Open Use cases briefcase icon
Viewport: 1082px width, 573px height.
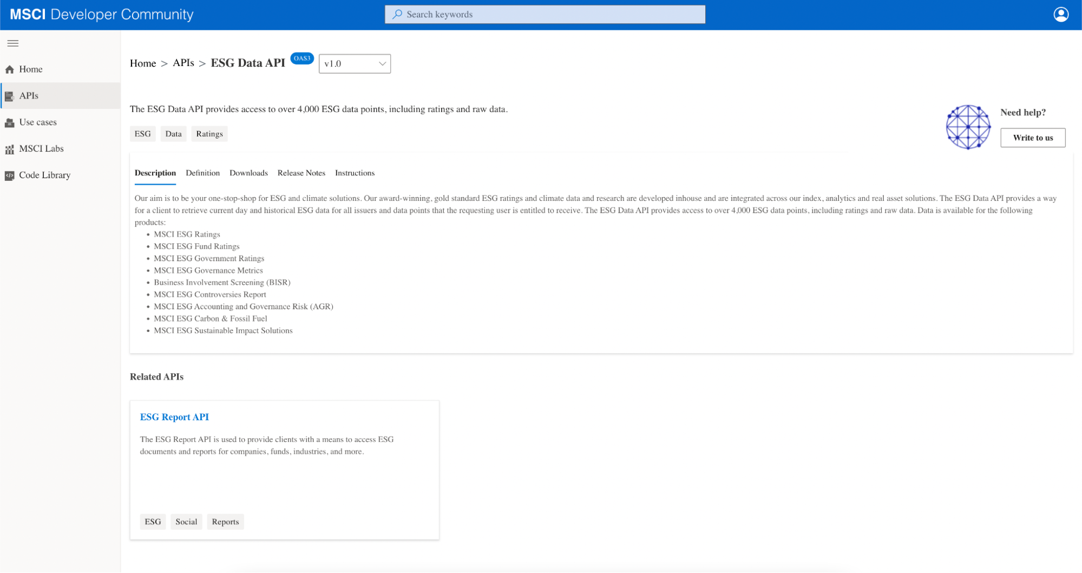tap(10, 123)
